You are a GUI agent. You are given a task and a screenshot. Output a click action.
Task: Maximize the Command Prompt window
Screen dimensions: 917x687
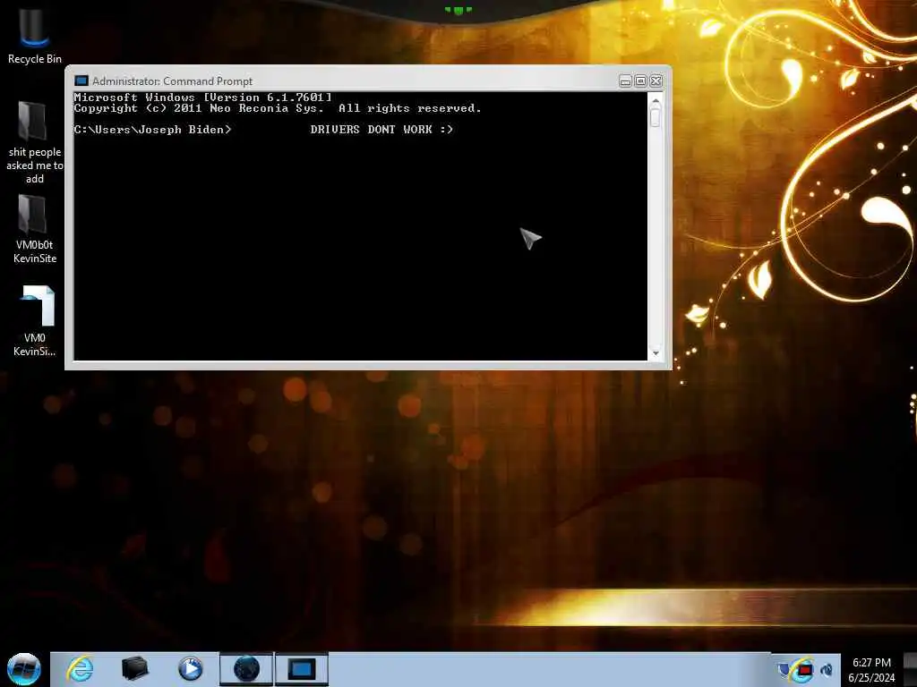pos(640,81)
